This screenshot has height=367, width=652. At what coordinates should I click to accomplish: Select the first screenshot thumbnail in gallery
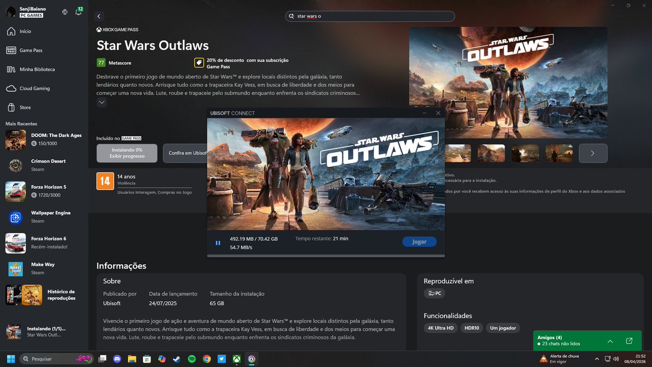coord(457,153)
